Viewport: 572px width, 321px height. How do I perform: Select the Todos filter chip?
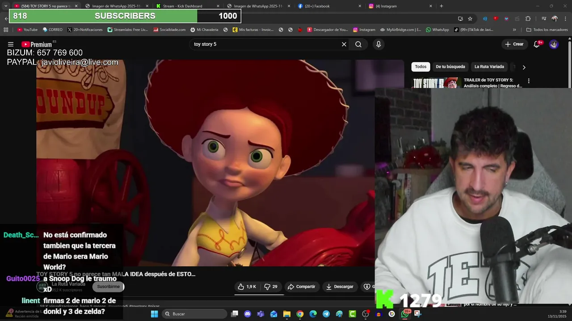click(x=421, y=67)
